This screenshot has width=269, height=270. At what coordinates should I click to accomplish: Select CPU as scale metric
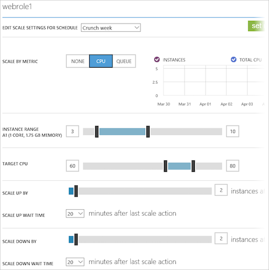(101, 61)
